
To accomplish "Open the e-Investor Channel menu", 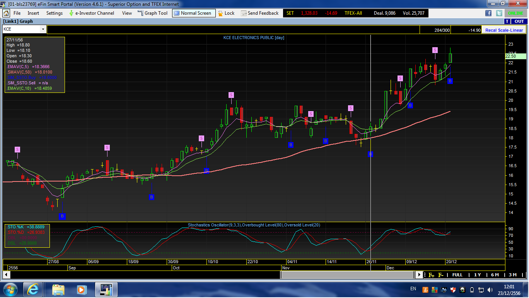I will point(92,13).
